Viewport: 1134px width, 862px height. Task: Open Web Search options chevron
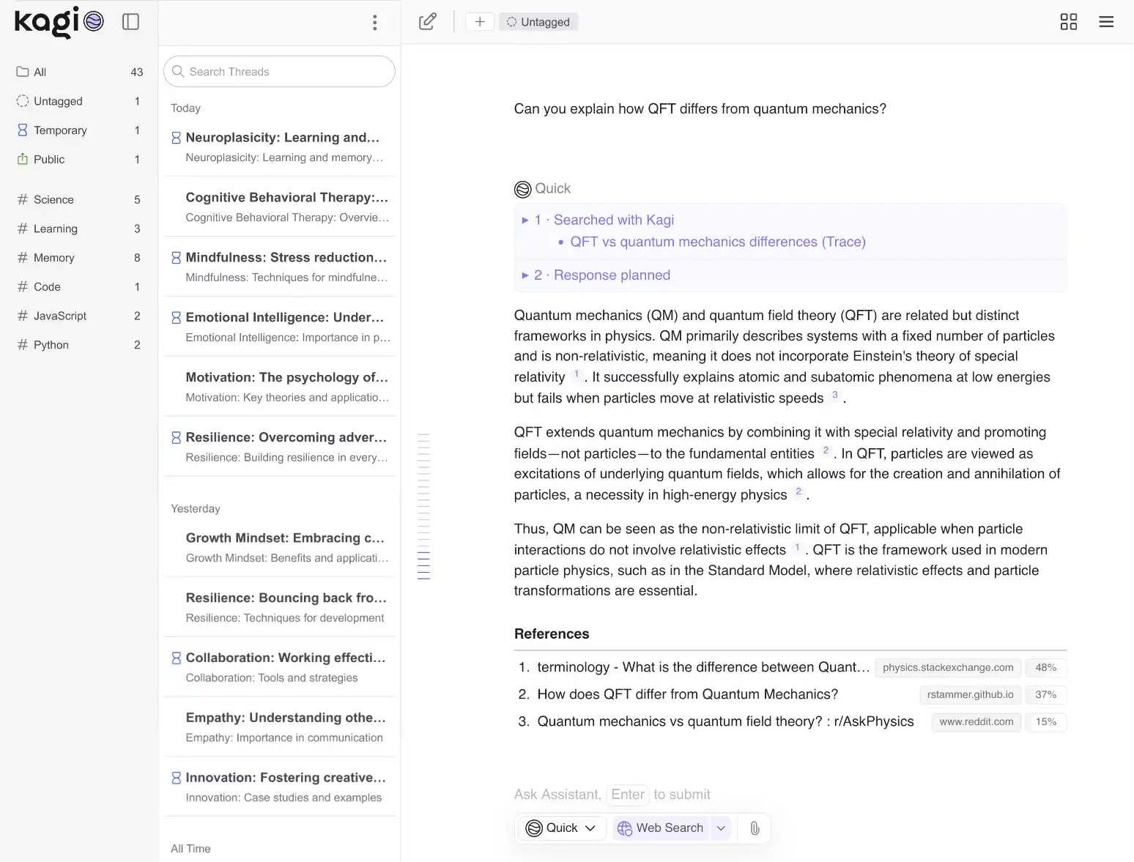721,828
